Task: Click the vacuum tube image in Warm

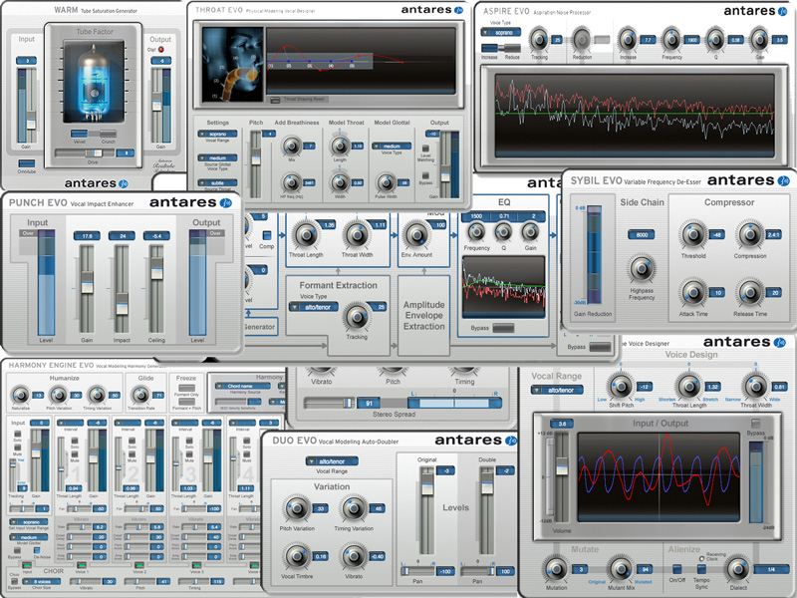Action: click(94, 82)
